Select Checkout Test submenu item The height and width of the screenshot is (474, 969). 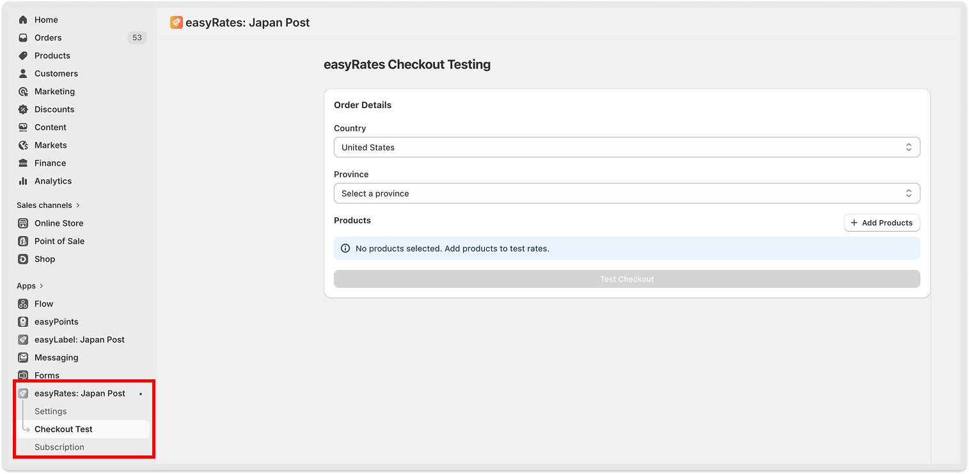[83, 429]
